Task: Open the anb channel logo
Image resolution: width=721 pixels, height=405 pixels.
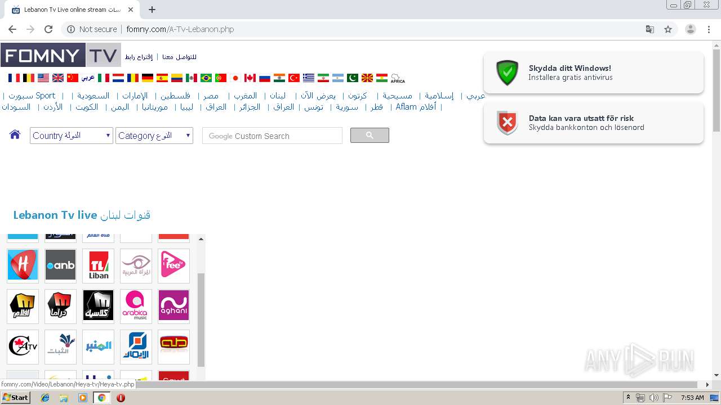Action: 60,265
